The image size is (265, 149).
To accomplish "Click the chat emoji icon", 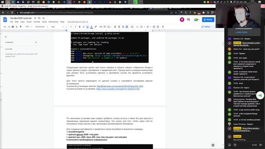I will pos(229,145).
